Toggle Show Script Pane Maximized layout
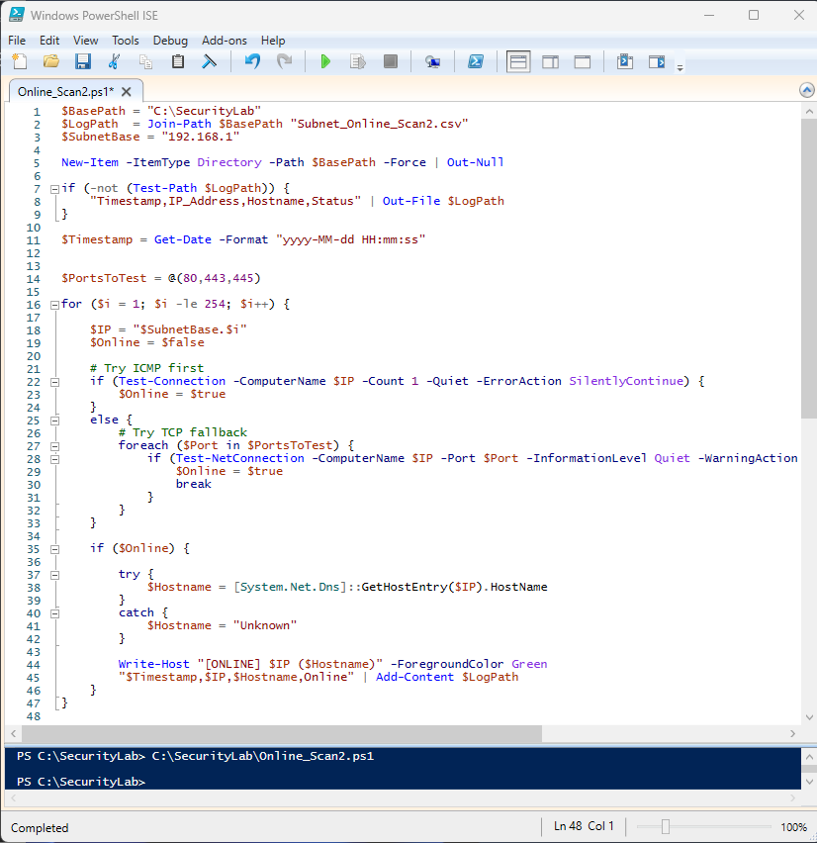Viewport: 817px width, 843px height. pos(583,62)
